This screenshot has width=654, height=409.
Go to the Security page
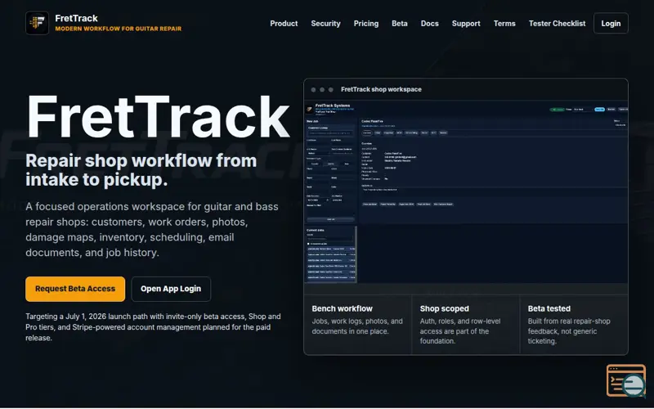(325, 24)
